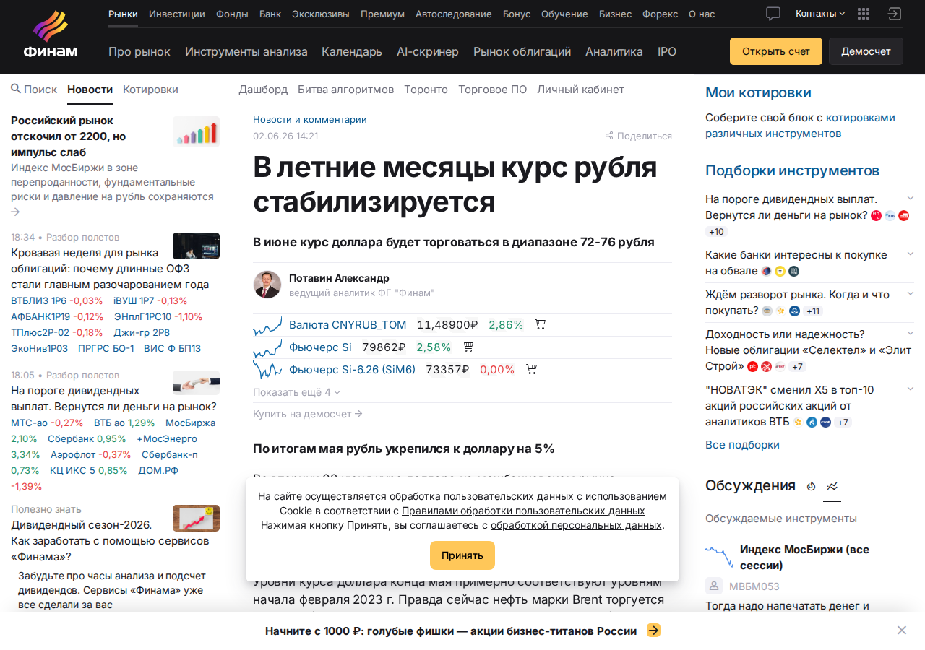Click the cart icon in the Фьючерс Si row
The image size is (925, 650).
pos(468,347)
